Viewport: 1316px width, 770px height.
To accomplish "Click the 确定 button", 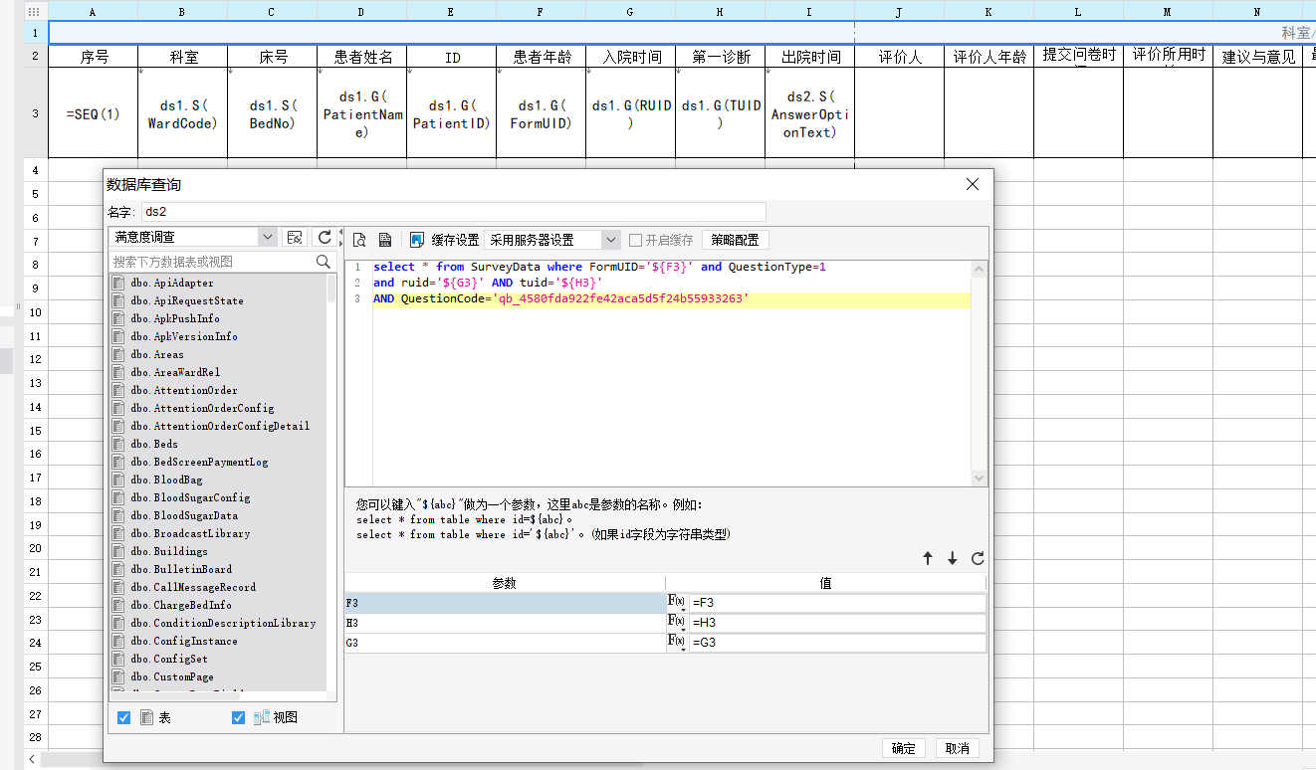I will (x=904, y=748).
